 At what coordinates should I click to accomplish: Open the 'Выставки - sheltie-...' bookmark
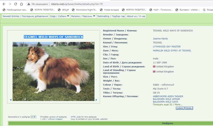pos(188,10)
